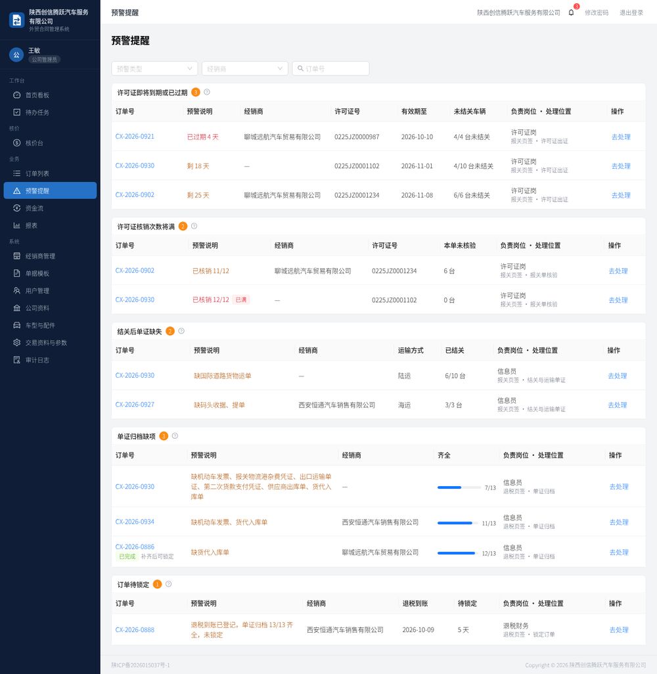The image size is (657, 674).
Task: Open help icon beside 许可证核销次数将满
Action: 194,226
